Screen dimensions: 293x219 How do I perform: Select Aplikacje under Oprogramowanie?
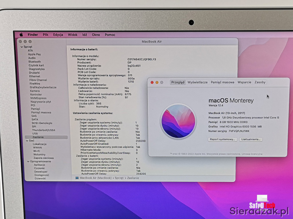point(40,165)
